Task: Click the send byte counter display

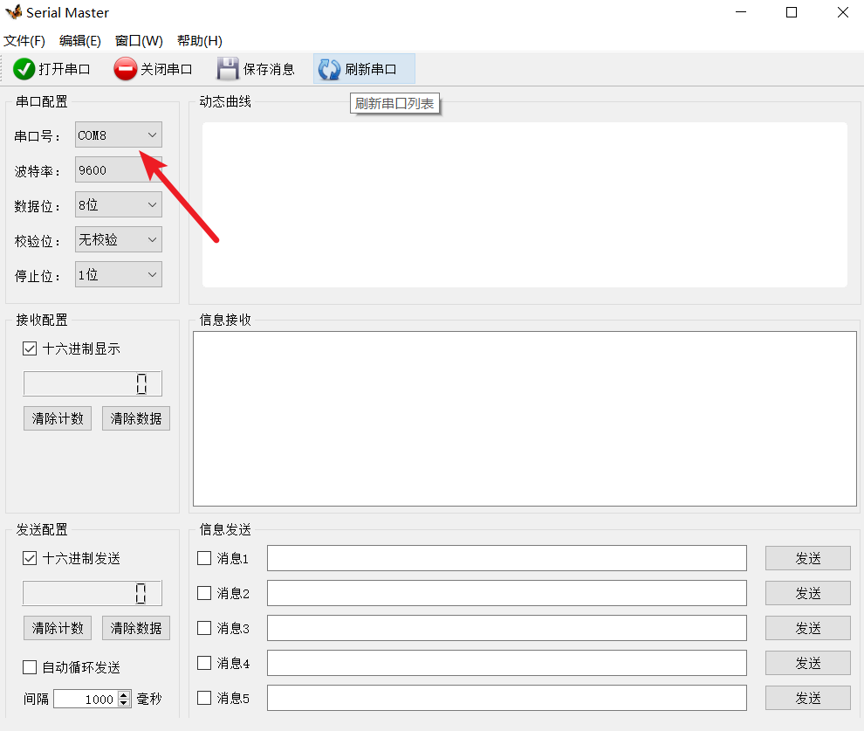Action: pos(93,593)
